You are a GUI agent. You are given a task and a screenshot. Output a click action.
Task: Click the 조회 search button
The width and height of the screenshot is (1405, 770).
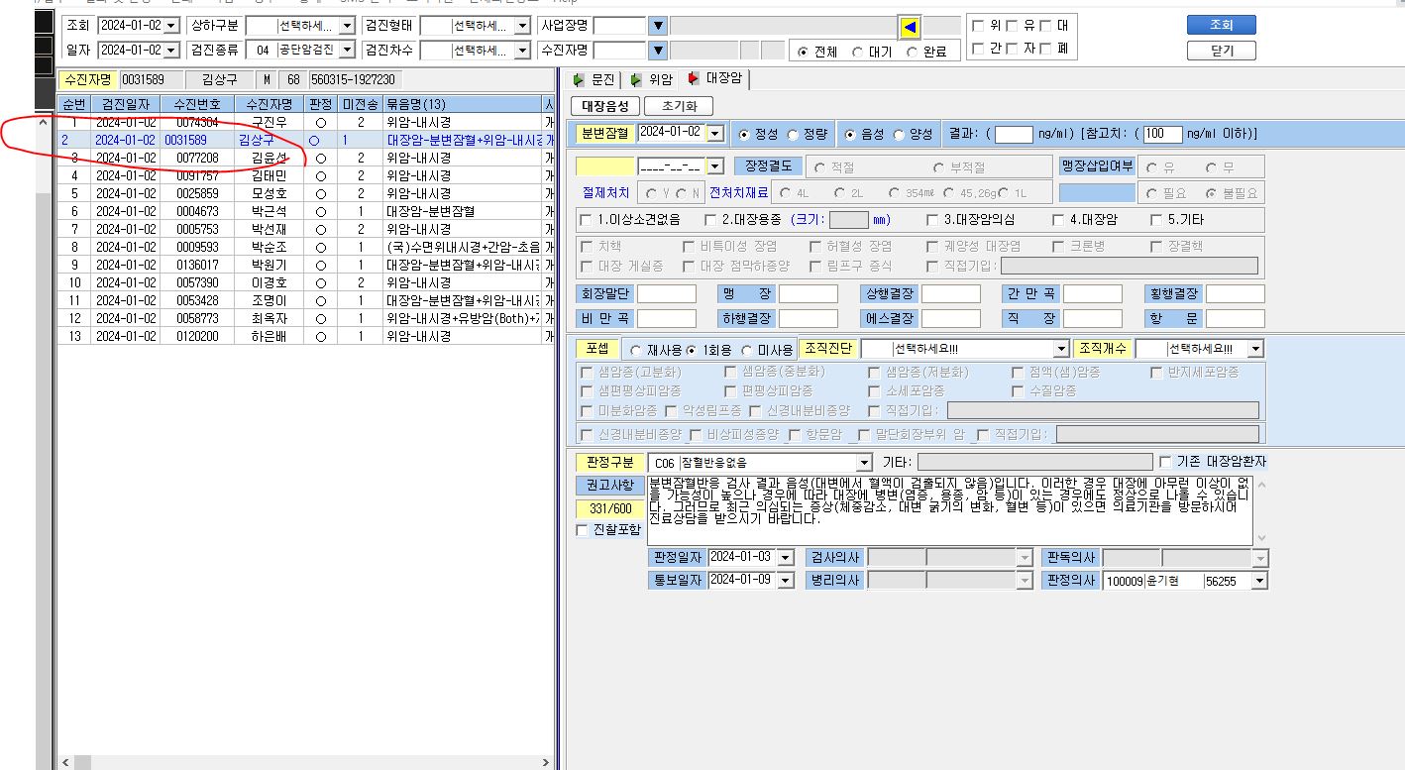[x=1221, y=26]
